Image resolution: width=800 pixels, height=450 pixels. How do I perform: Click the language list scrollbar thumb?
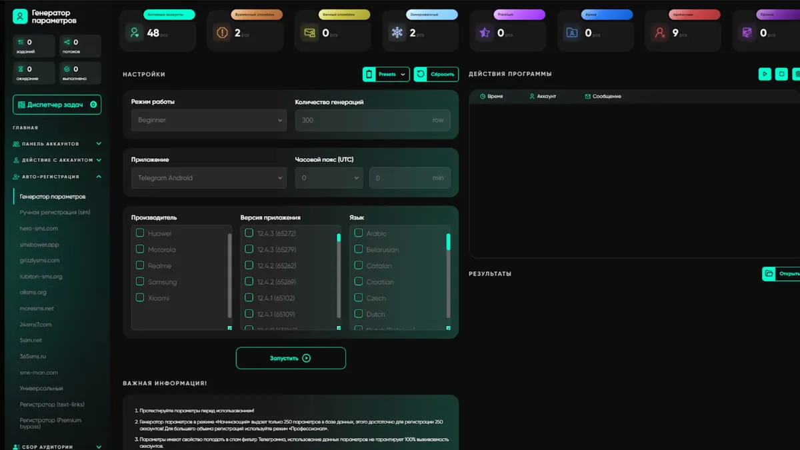tap(448, 242)
